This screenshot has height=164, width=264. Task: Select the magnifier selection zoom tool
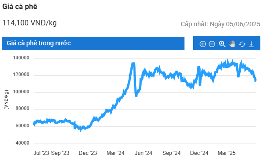point(222,44)
